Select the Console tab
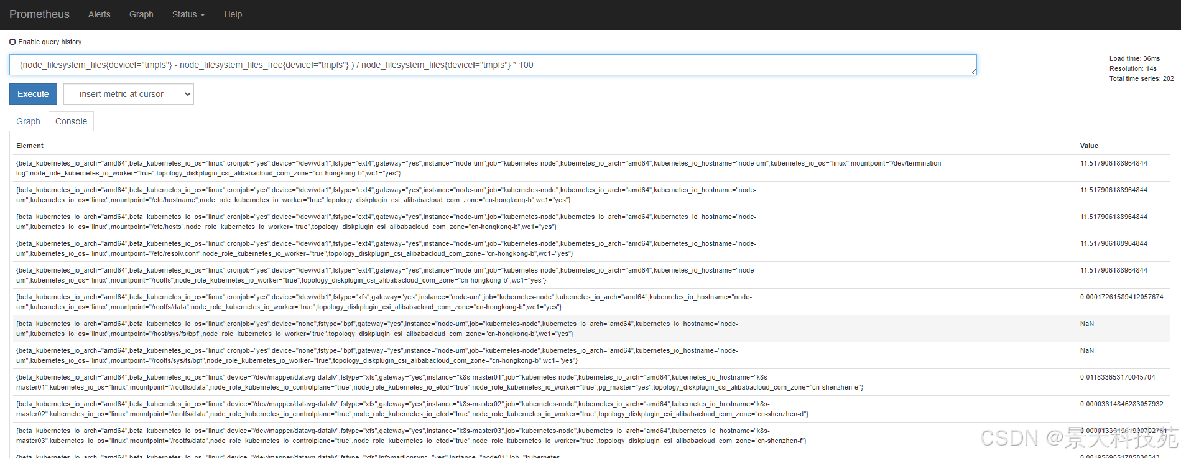The height and width of the screenshot is (458, 1181). (x=71, y=121)
